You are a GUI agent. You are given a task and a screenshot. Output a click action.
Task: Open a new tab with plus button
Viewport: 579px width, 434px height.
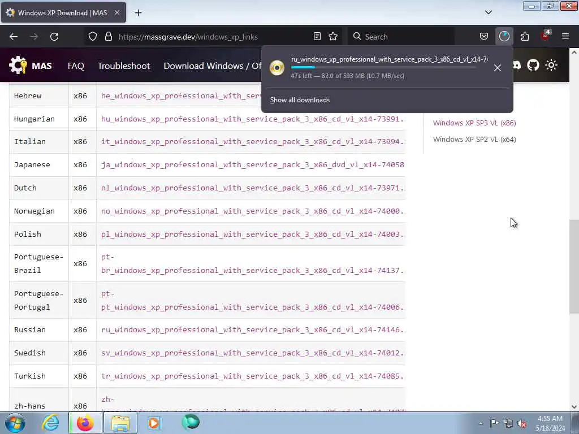[x=138, y=13]
